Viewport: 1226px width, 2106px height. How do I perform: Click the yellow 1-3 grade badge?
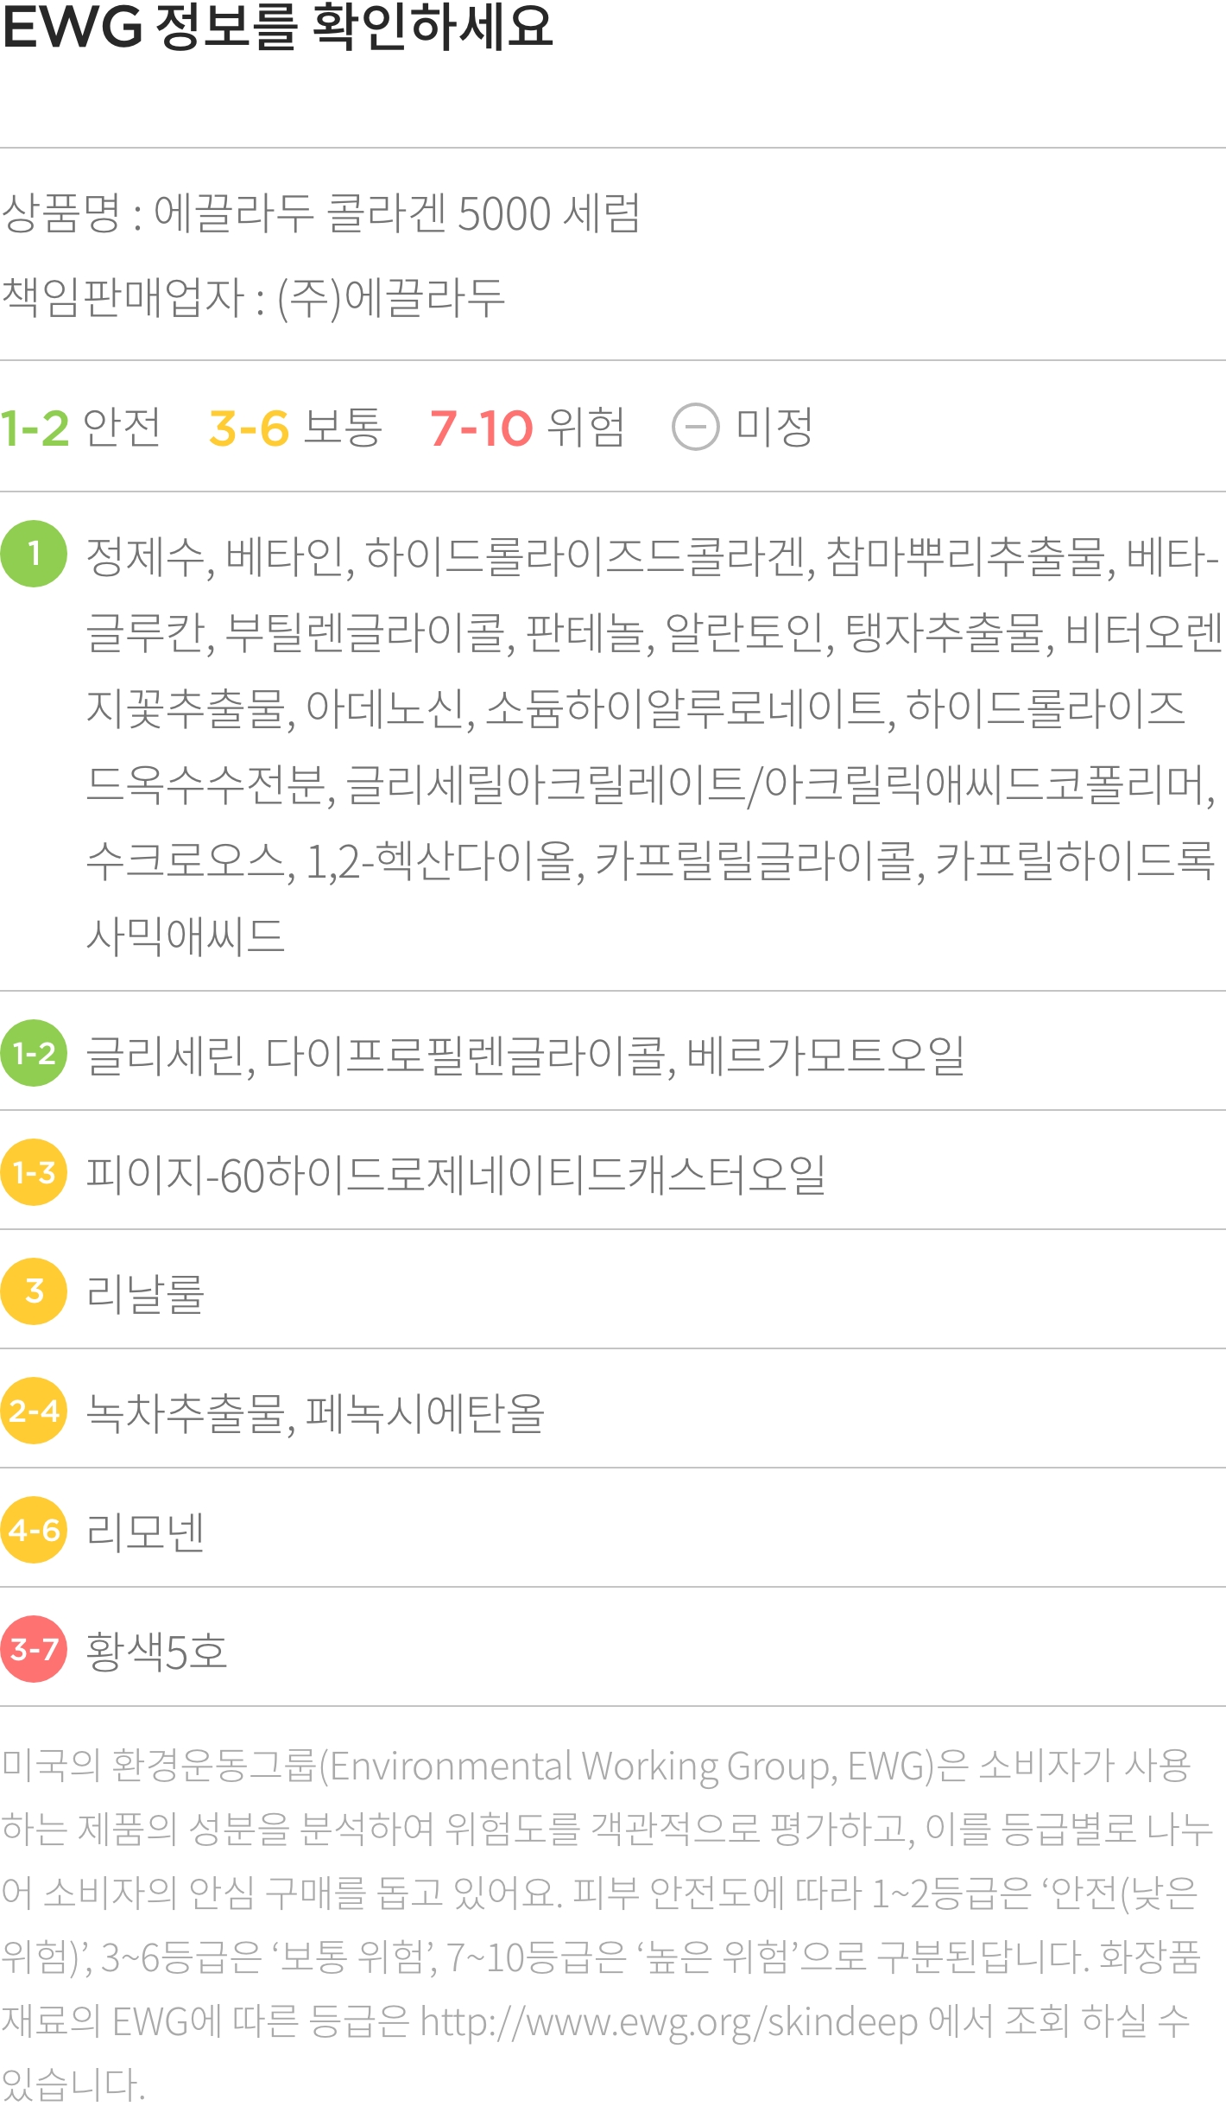34,1172
